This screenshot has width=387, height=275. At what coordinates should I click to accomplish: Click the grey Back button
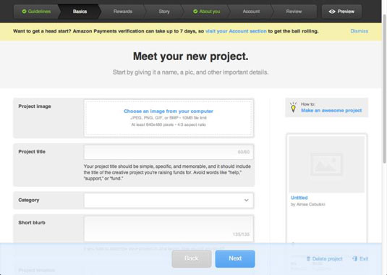pyautogui.click(x=192, y=258)
